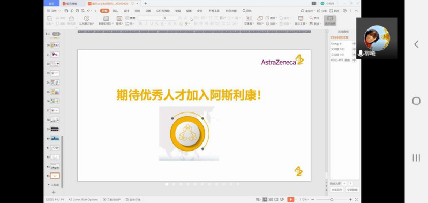Switch to slide sorter grid view

271,199
